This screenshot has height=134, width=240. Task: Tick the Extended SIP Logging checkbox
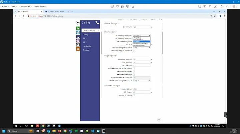pyautogui.click(x=134, y=95)
